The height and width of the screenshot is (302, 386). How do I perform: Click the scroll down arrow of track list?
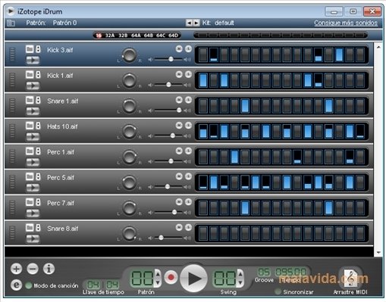click(378, 253)
